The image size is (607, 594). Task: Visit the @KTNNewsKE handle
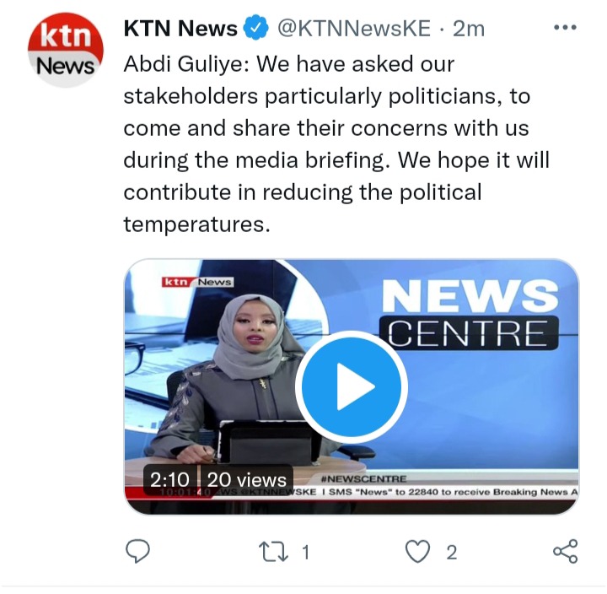(354, 29)
